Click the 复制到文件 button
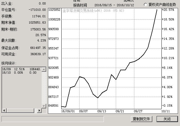 pyautogui.click(x=141, y=119)
